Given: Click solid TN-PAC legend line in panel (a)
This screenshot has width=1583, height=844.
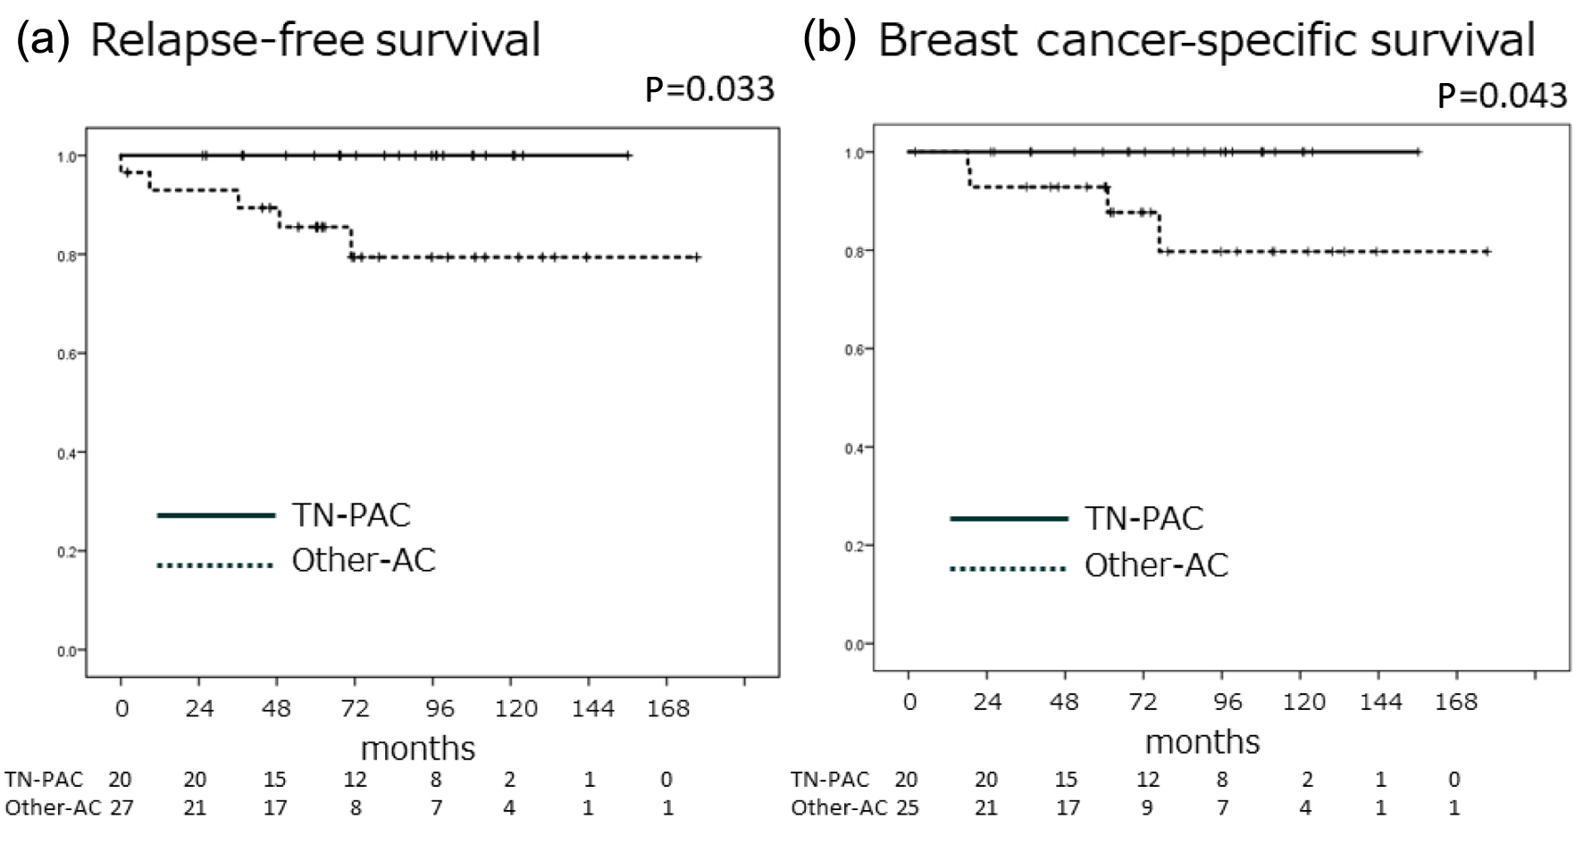Looking at the screenshot, I should [215, 515].
